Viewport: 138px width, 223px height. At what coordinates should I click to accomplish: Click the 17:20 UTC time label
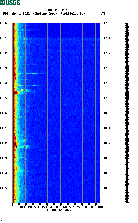pyautogui.click(x=108, y=53)
